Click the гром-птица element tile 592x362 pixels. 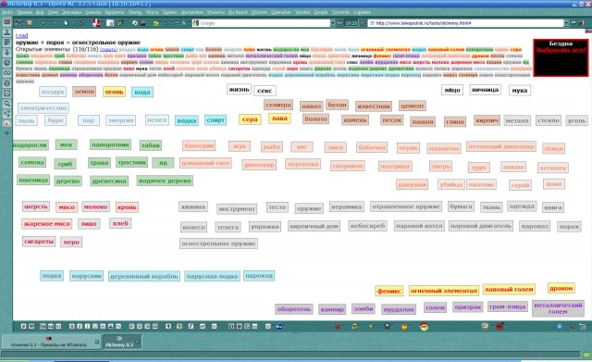click(x=508, y=306)
